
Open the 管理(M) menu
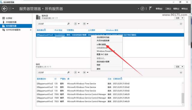[x=159, y=9]
